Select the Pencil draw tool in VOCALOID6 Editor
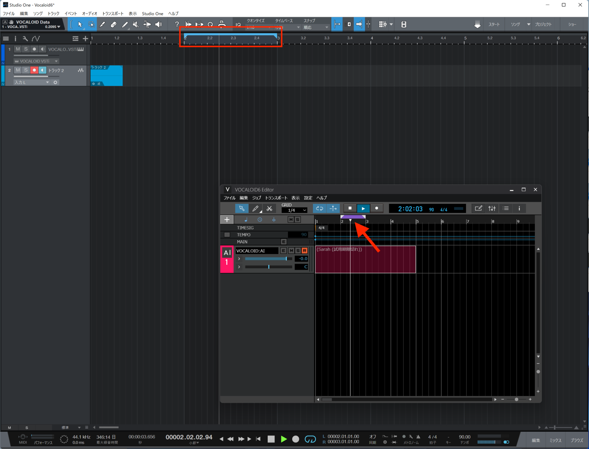Viewport: 589px width, 449px height. tap(255, 208)
